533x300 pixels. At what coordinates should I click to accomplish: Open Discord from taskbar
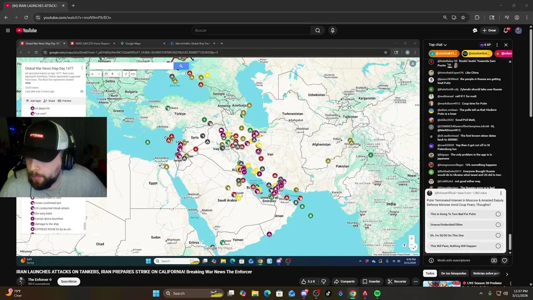[x=304, y=293]
